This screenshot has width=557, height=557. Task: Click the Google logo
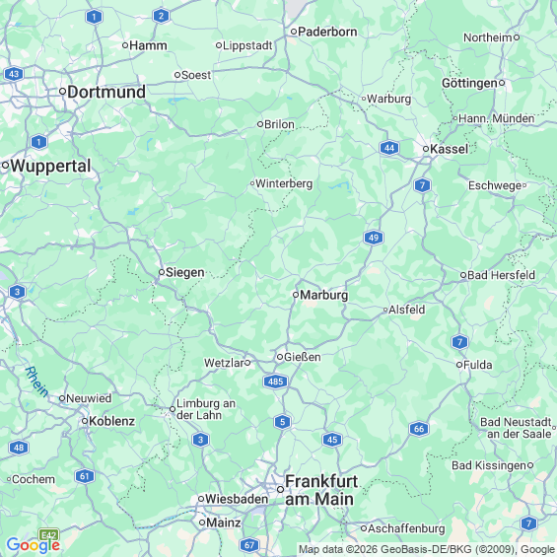pos(34,545)
